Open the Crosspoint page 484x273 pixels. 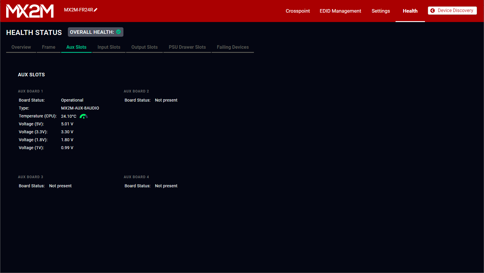298,11
